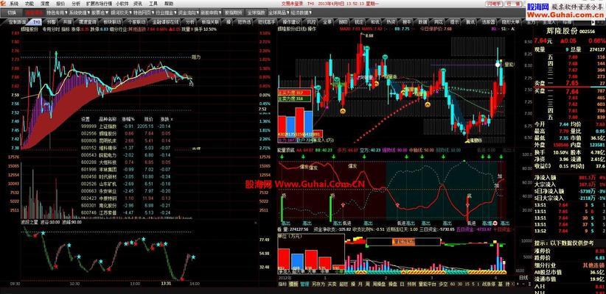The height and width of the screenshot is (294, 606).
Task: Click the white circle marker near 量能 label
Action: (x=498, y=65)
